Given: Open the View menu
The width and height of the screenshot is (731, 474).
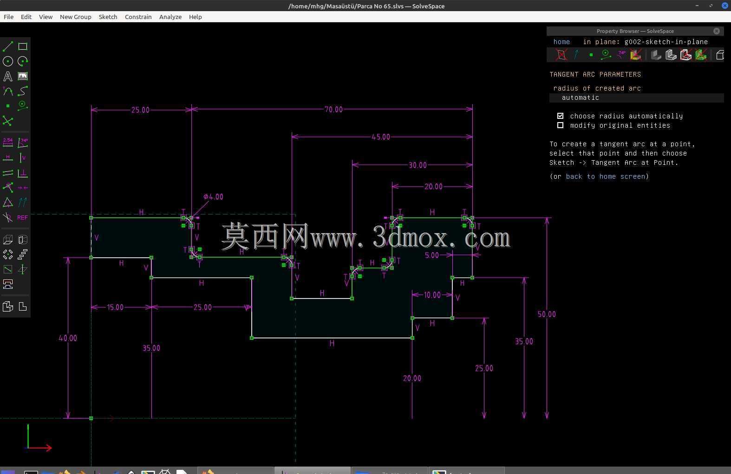Looking at the screenshot, I should 46,17.
